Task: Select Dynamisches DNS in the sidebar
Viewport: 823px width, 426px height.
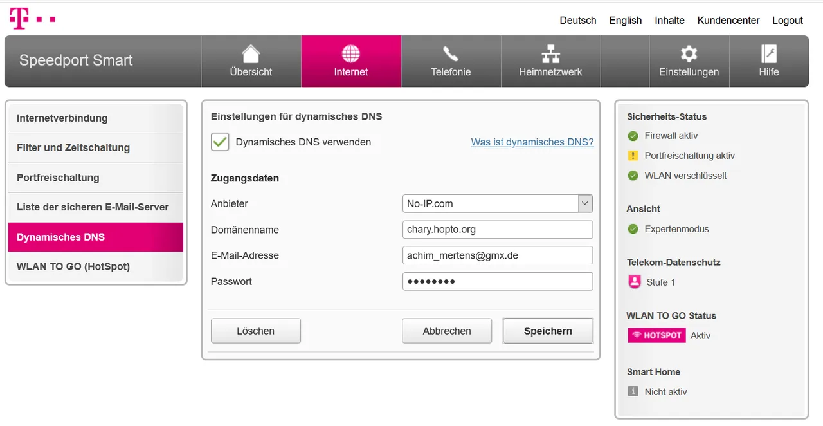Action: click(x=96, y=237)
